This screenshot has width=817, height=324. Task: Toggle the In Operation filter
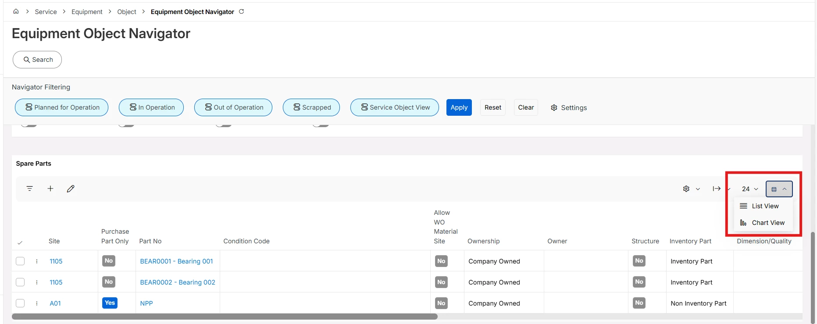click(151, 107)
